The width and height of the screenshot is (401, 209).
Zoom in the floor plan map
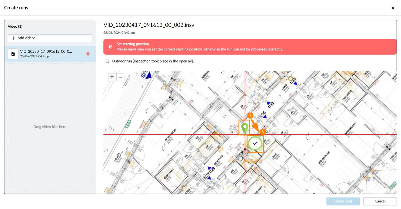click(x=112, y=77)
